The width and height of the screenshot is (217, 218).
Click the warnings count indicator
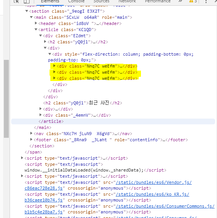tap(193, 1)
